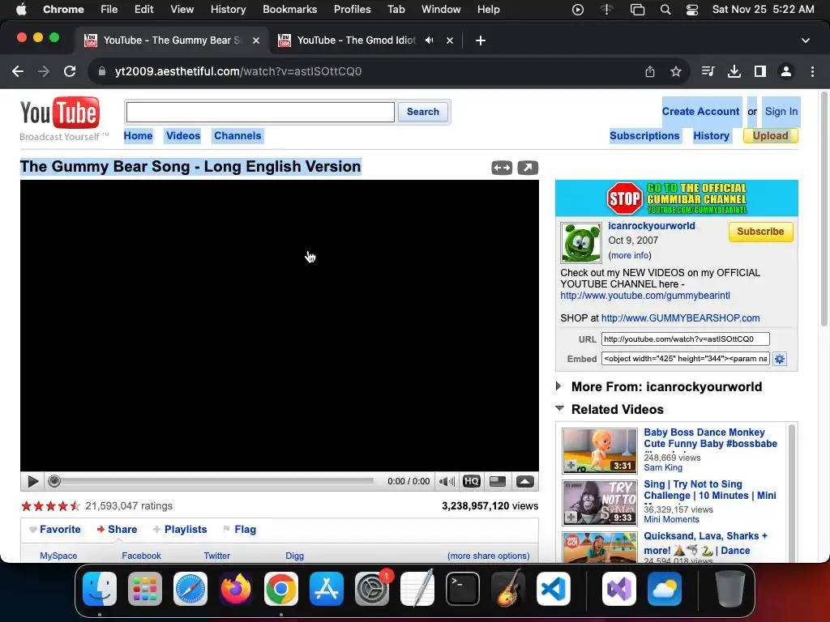Click the Embed code text field
The image size is (830, 622).
686,359
